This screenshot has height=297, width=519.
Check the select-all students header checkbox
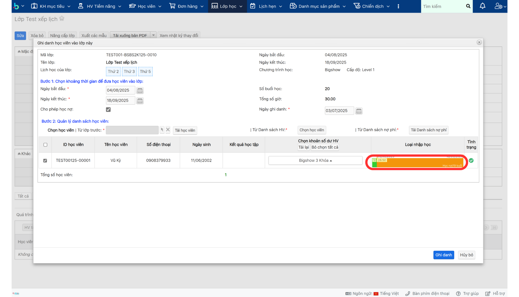[45, 145]
